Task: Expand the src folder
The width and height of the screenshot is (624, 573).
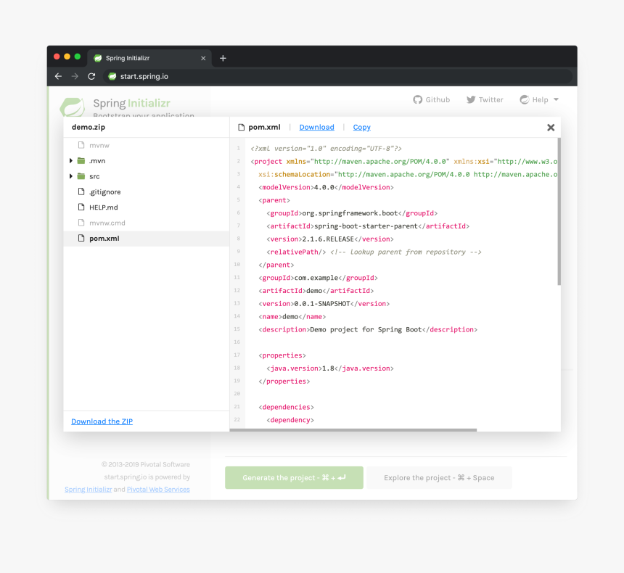Action: pyautogui.click(x=71, y=176)
